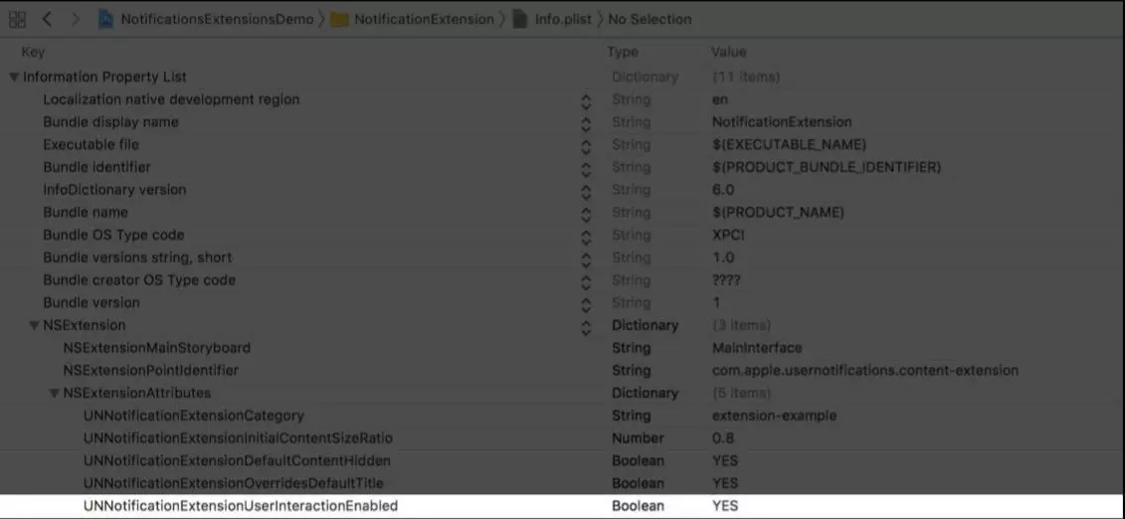Toggle the UNNotificationExtensionOverridesDefaultTitle YES value
The width and height of the screenshot is (1125, 519).
[x=725, y=483]
